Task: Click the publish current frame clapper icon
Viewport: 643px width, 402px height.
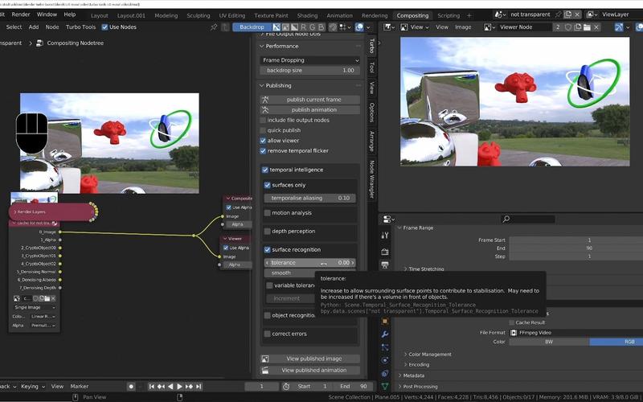Action: tap(265, 99)
